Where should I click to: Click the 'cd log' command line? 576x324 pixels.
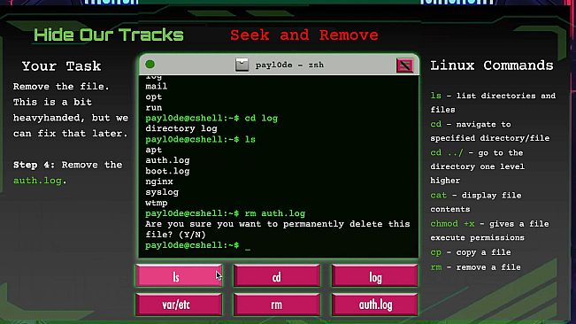pos(211,119)
